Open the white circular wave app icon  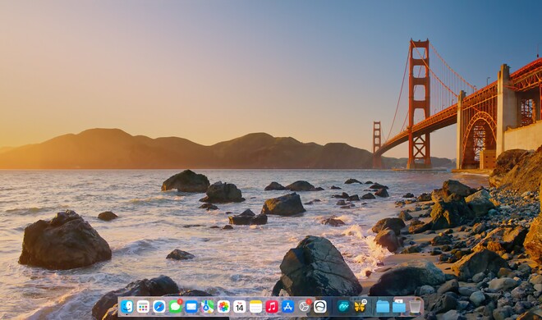(x=320, y=307)
